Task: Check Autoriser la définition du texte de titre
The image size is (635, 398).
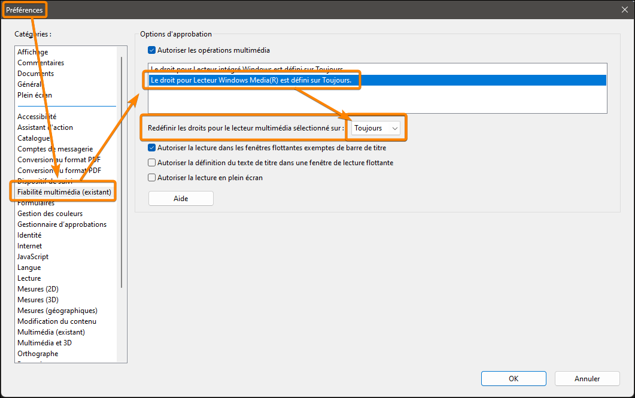Action: tap(151, 162)
